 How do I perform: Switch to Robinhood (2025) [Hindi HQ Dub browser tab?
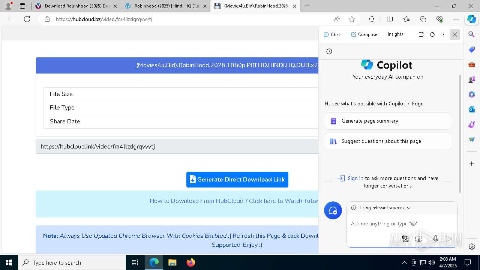(165, 6)
